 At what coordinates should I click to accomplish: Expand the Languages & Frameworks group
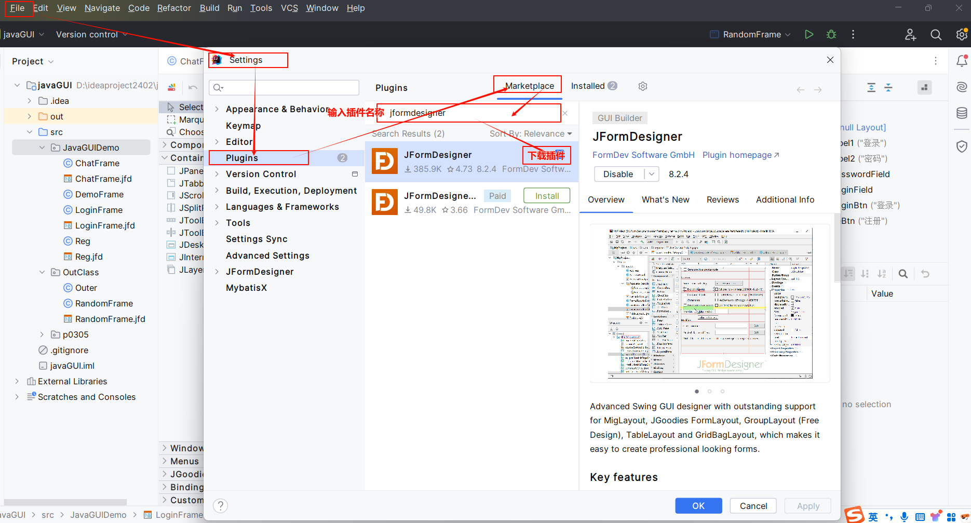click(x=217, y=207)
